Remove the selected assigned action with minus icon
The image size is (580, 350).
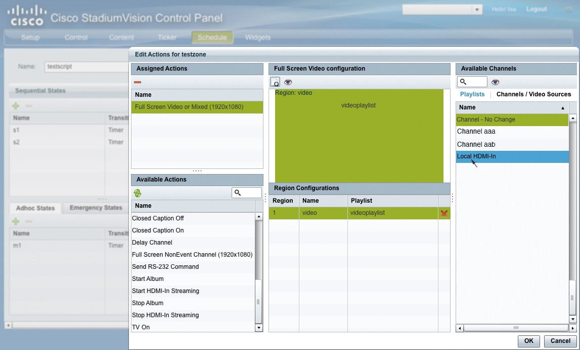click(138, 82)
